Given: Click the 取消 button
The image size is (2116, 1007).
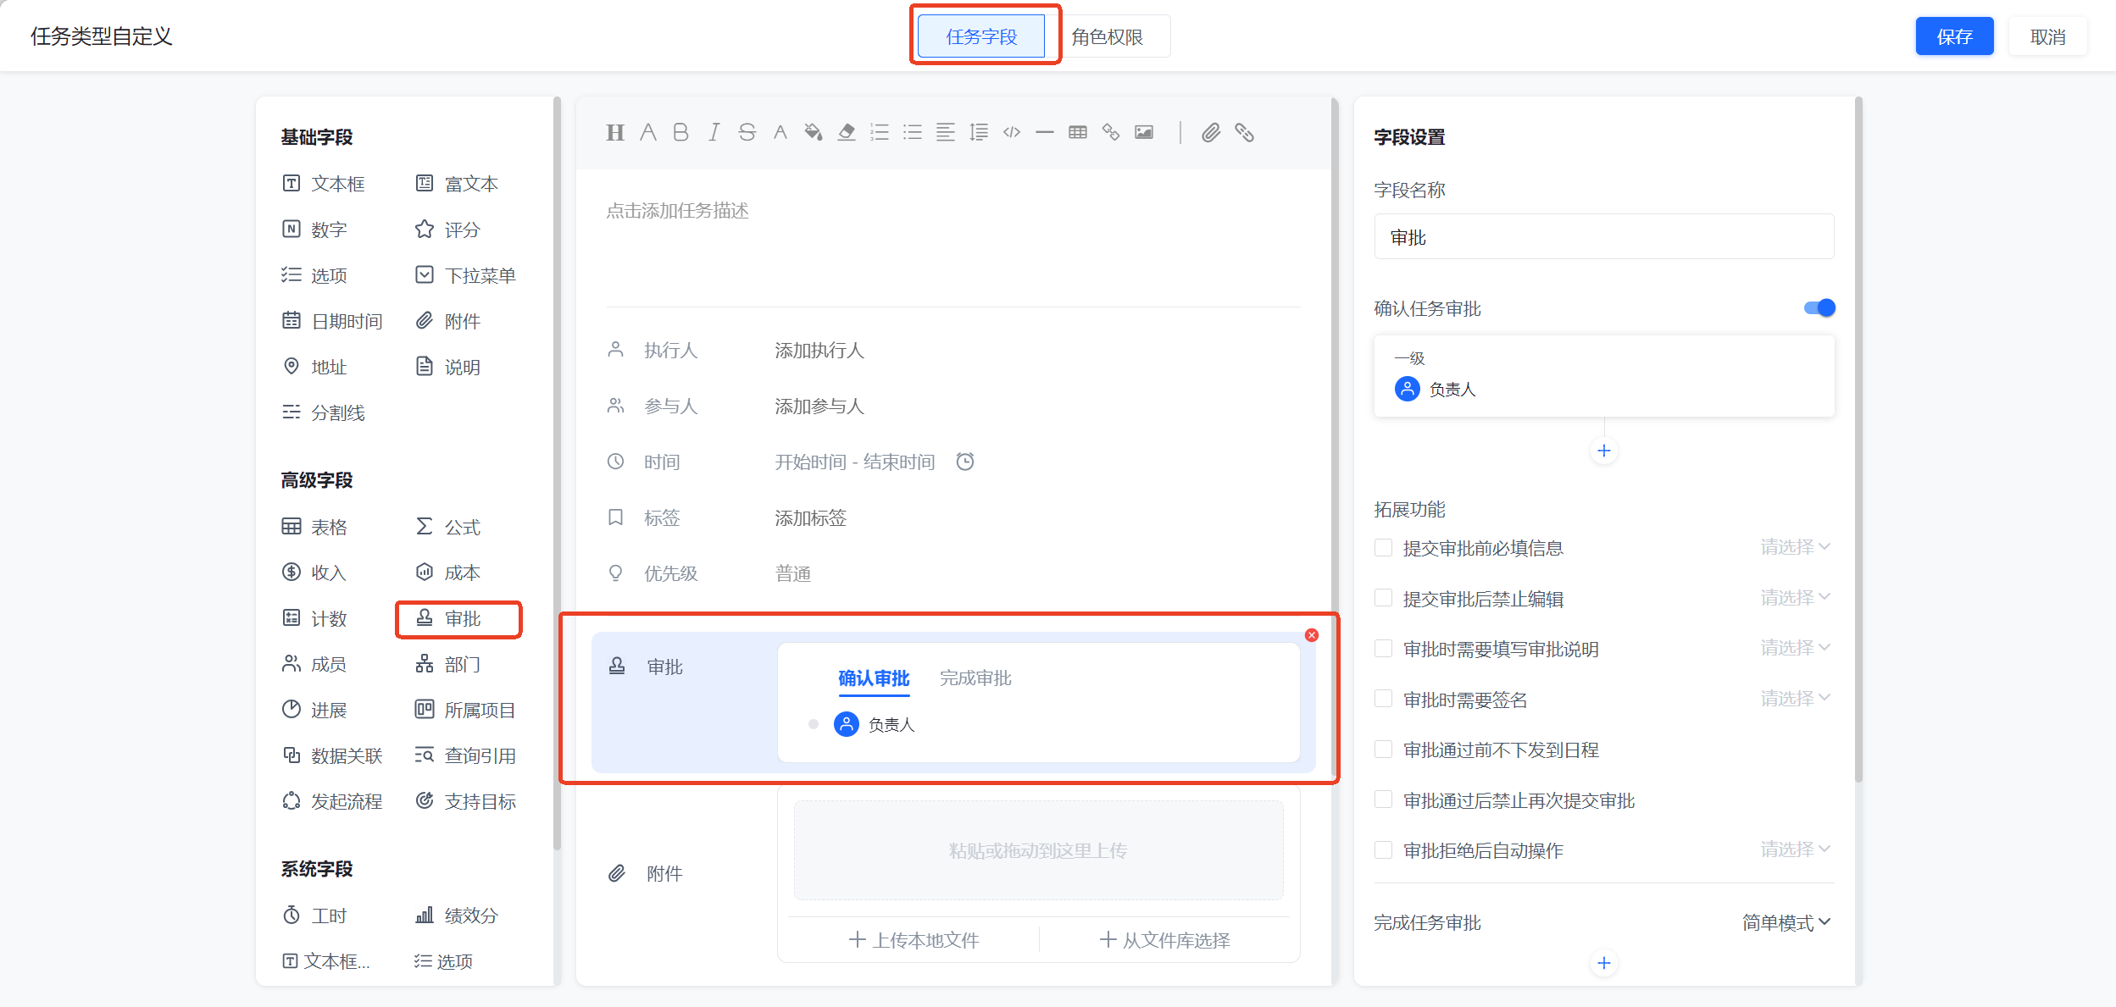Looking at the screenshot, I should 2048,36.
